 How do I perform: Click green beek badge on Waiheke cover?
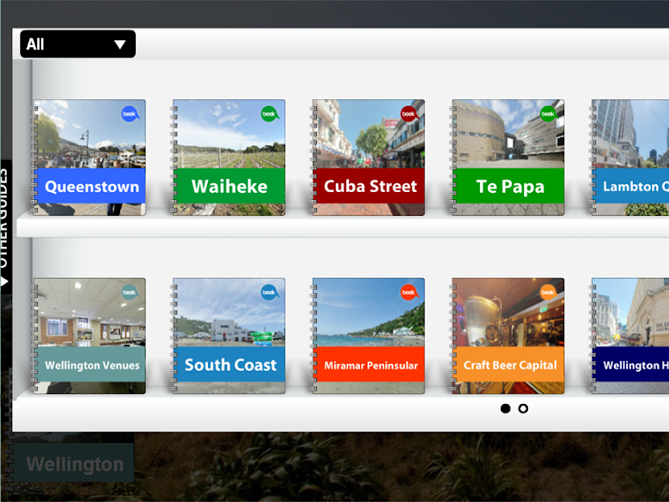coord(269,114)
